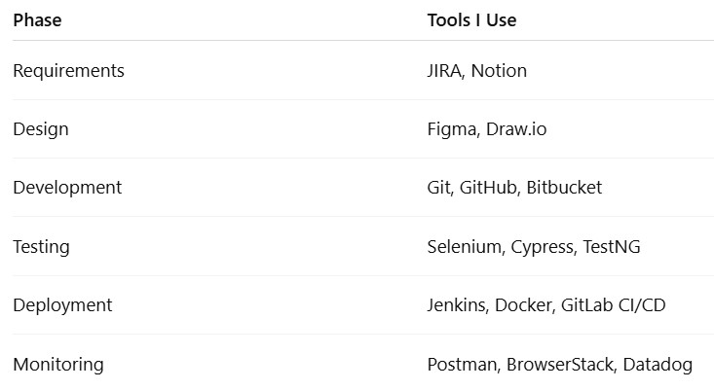714x390 pixels.
Task: Select the Monitoring phase cell
Action: click(58, 365)
